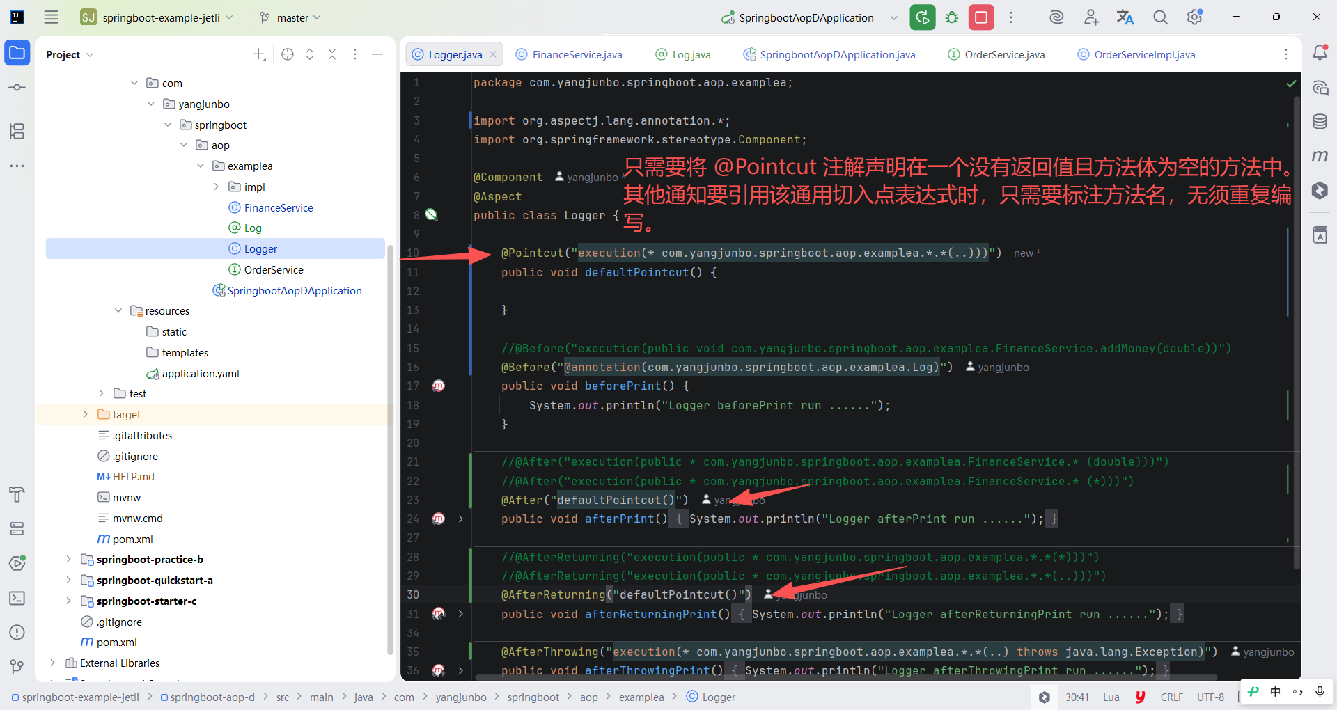Hide the Project panel
Viewport: 1337px width, 710px height.
coord(377,54)
